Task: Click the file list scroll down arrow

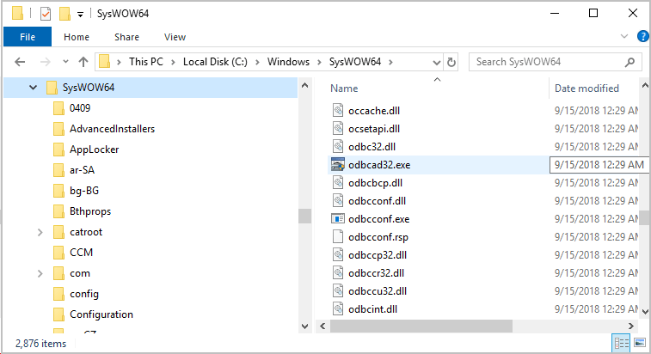Action: (645, 312)
